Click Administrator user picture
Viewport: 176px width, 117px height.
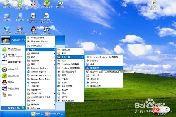6,40
